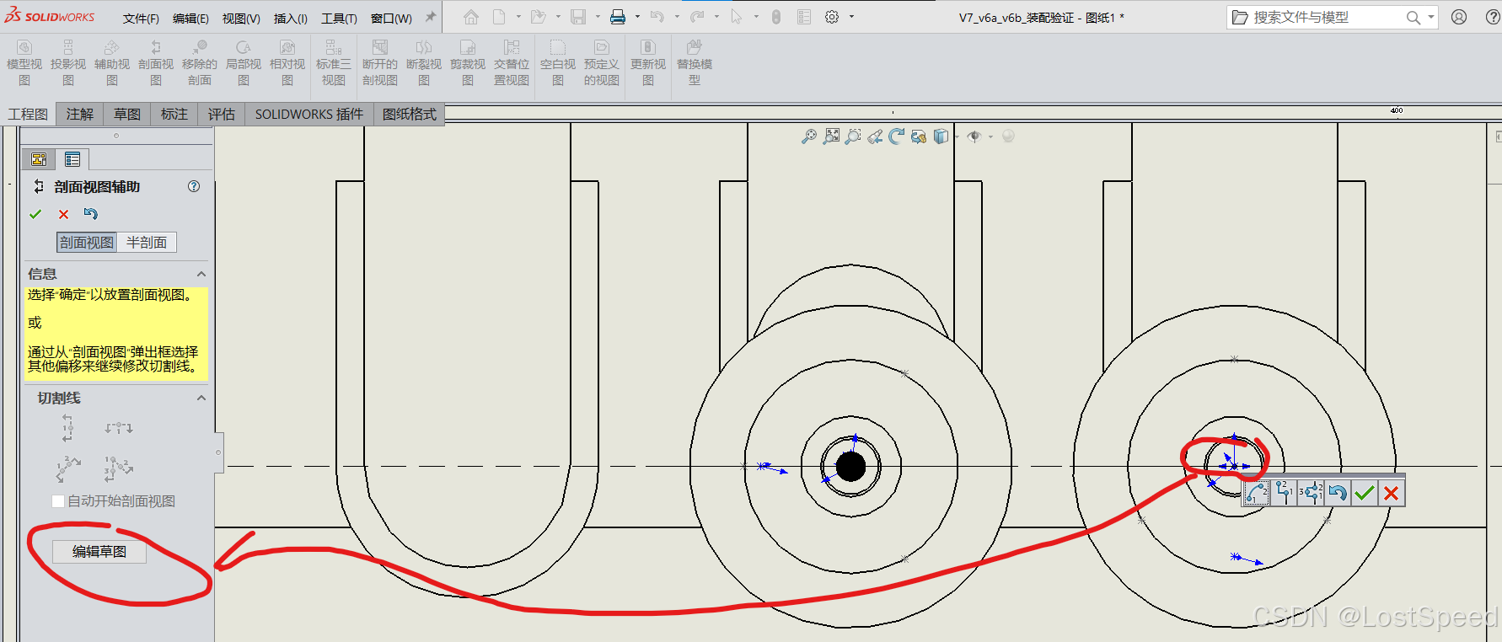Select aligned cutting line option
Image resolution: width=1502 pixels, height=642 pixels.
(x=119, y=468)
